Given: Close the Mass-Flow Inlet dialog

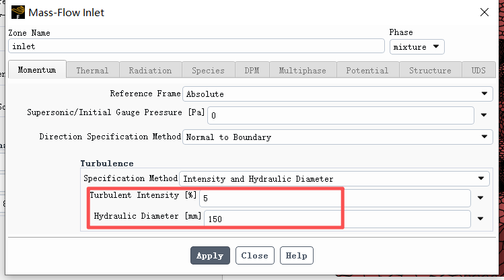Looking at the screenshot, I should click(x=484, y=12).
